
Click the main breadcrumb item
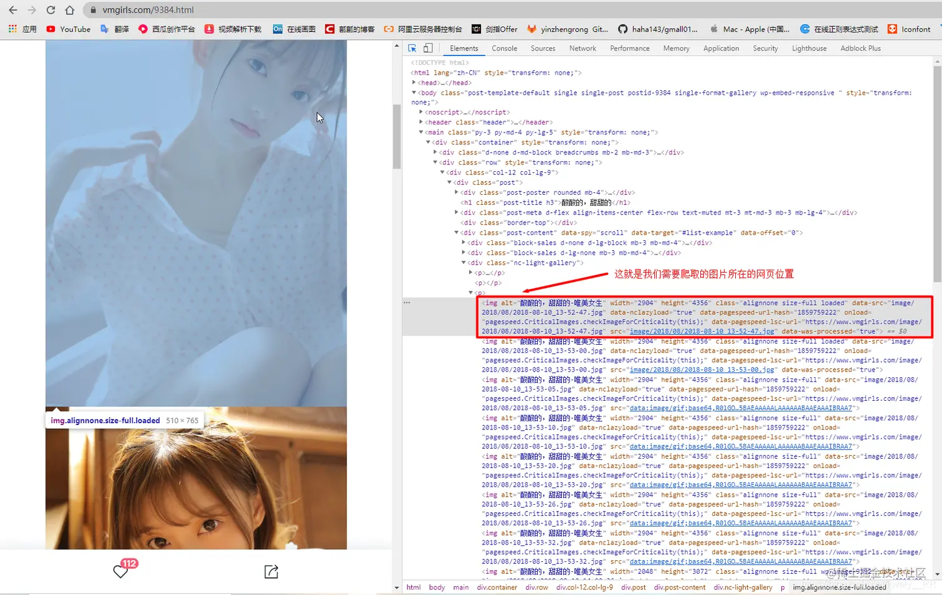point(461,587)
